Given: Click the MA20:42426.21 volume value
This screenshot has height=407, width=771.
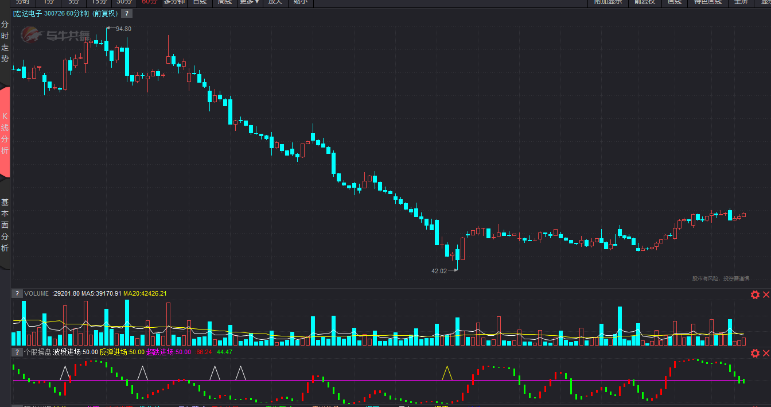Looking at the screenshot, I should [x=145, y=293].
